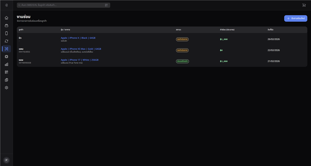
Task: Open the shopping cart icon
Action: tap(304, 5)
